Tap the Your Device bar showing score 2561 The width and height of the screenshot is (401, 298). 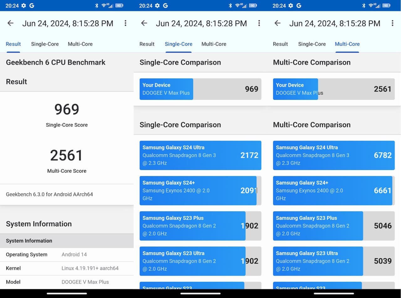tap(334, 89)
